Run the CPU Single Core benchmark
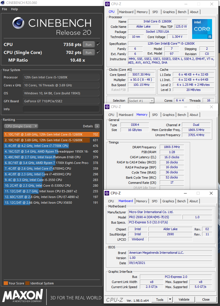 point(89,52)
